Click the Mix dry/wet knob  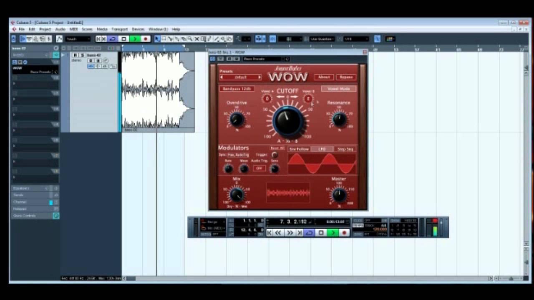click(x=237, y=194)
